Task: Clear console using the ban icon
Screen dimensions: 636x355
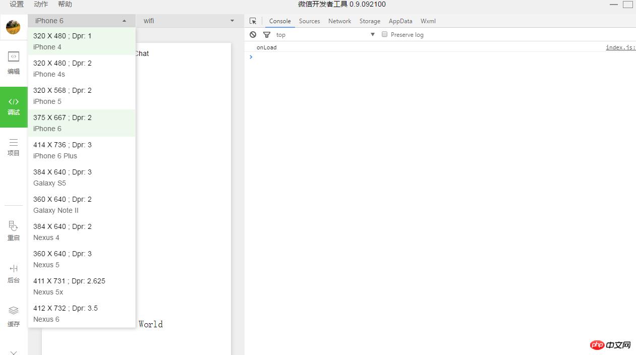Action: [x=253, y=35]
